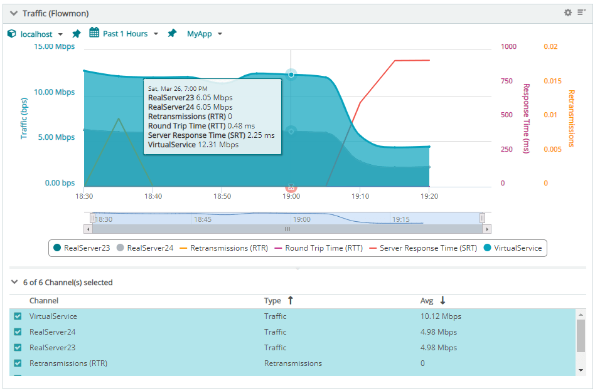Viewport: 595px width, 391px height.
Task: Click the pin icon next to localhost
Action: [76, 34]
